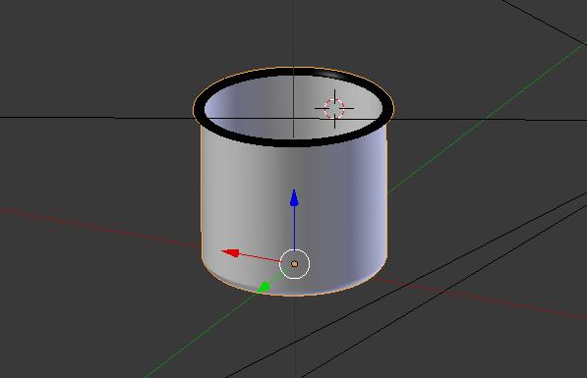The image size is (587, 378).
Task: Click the green Y-axis line above the cylinder
Action: 487,121
